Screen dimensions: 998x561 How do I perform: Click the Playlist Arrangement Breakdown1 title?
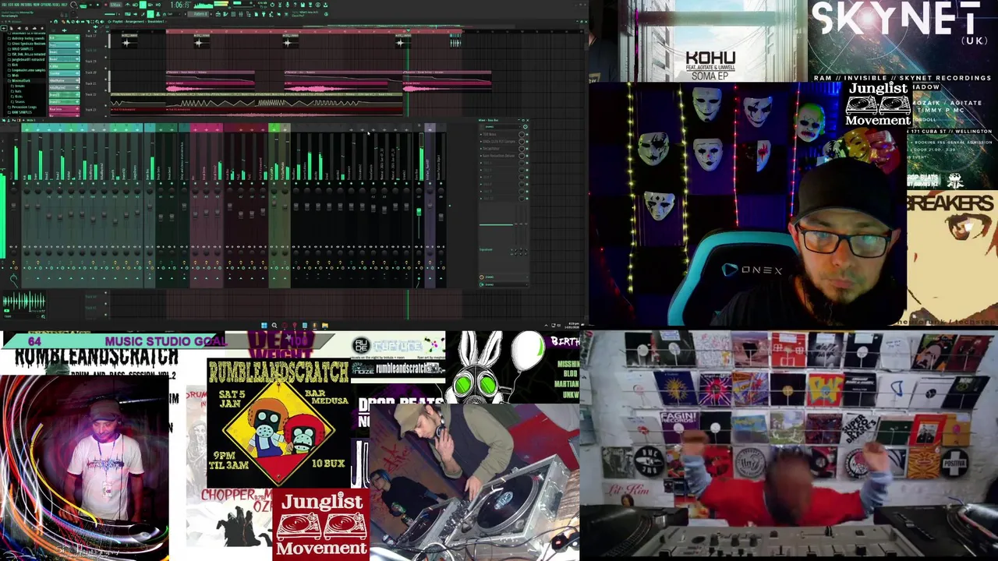[x=139, y=22]
